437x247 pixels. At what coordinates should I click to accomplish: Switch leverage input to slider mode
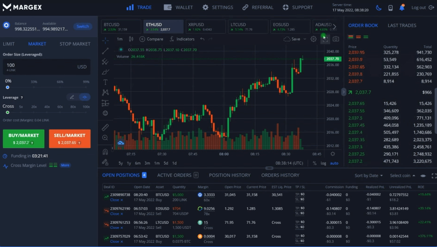[85, 97]
